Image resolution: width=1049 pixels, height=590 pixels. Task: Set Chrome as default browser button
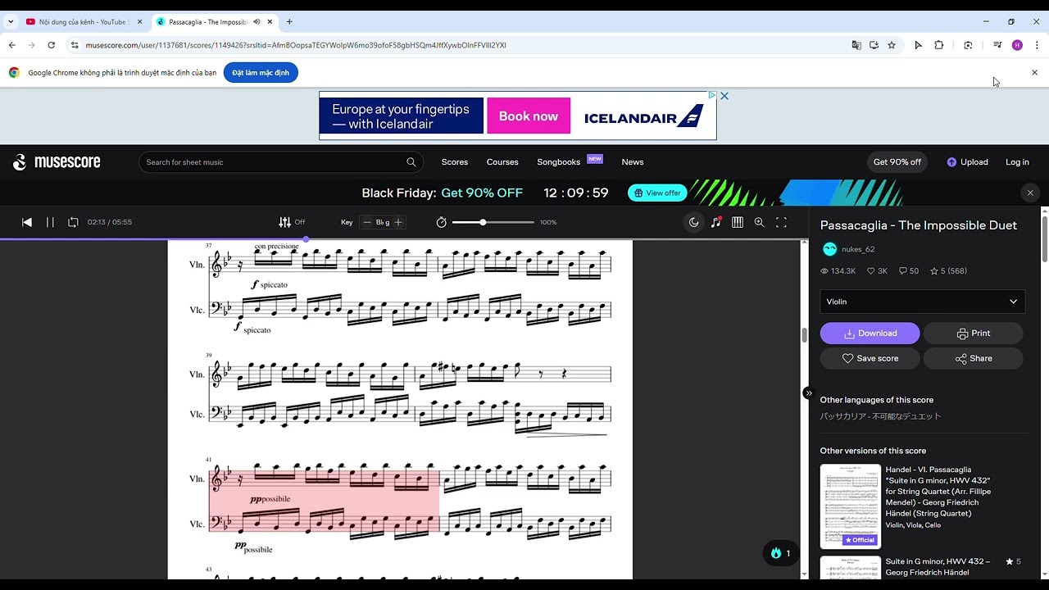(x=261, y=73)
